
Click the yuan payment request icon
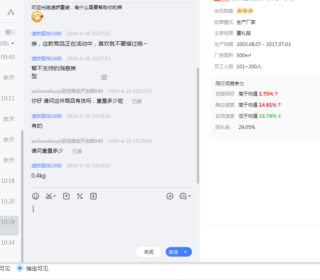93,196
